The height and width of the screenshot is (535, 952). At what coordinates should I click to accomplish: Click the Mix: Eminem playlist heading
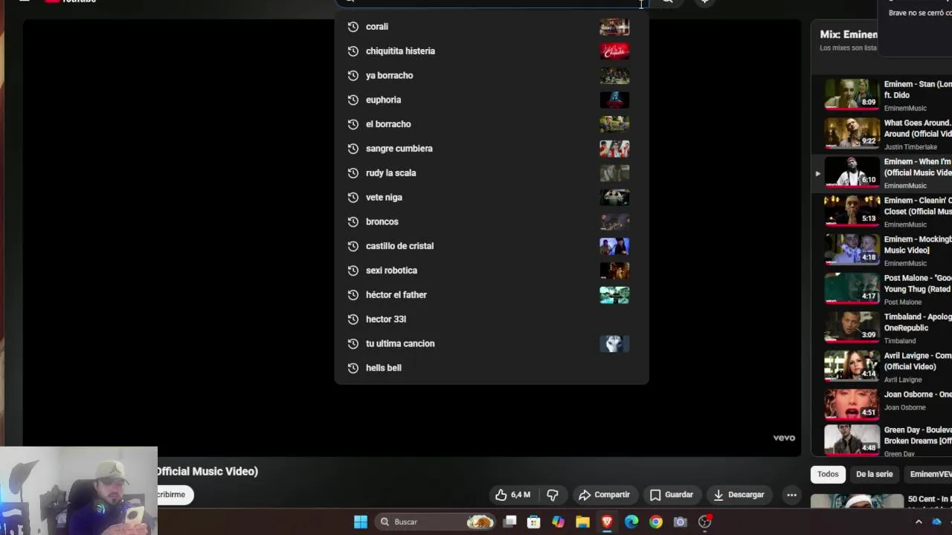click(849, 34)
